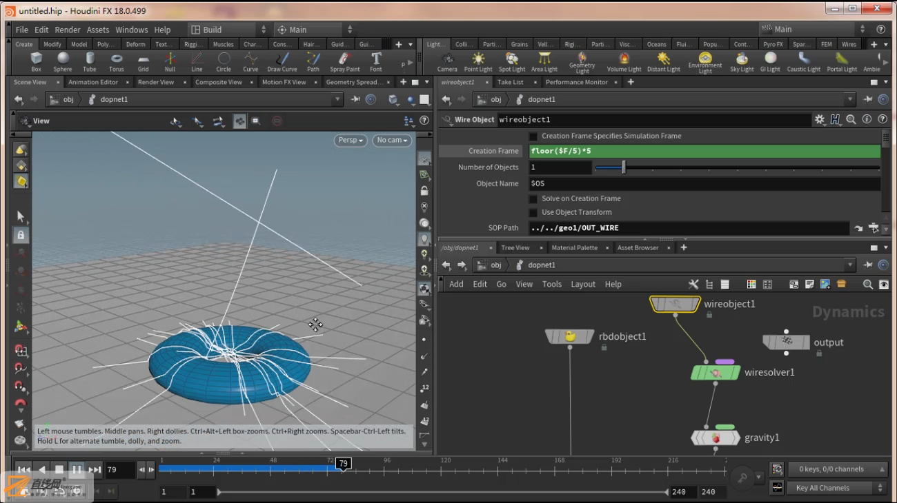Click the rbdobject1 node icon

click(570, 336)
